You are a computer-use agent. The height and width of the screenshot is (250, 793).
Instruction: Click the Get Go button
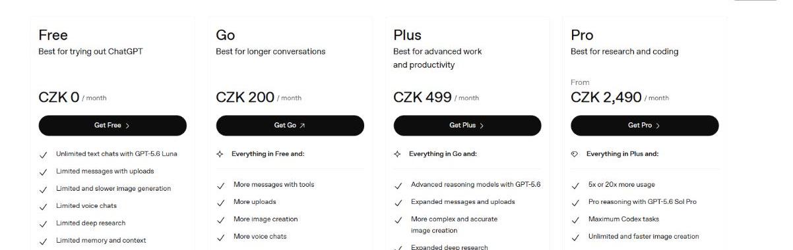click(290, 125)
